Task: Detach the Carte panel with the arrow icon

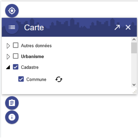Action: [x=117, y=27]
